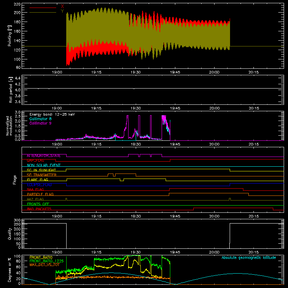
Task: Click the 20:00 label under the Flags panel
Action: tap(214, 216)
